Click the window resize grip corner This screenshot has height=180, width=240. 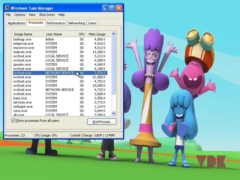(x=121, y=136)
